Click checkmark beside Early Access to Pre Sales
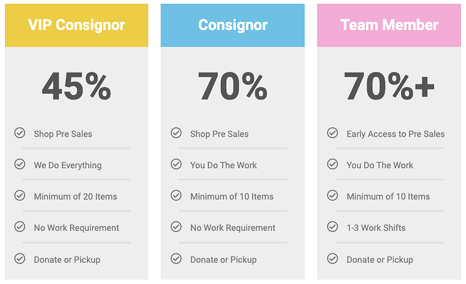The image size is (466, 284). tap(332, 133)
